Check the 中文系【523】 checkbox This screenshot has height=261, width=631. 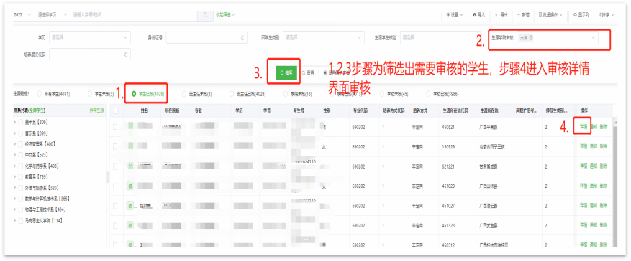pos(21,154)
